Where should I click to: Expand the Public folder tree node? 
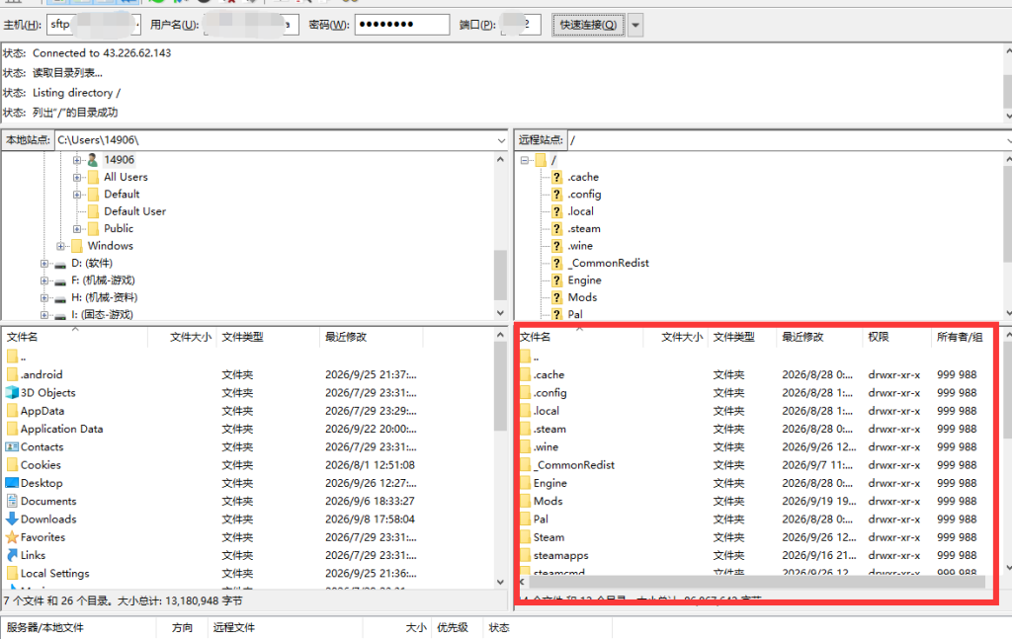click(x=77, y=229)
